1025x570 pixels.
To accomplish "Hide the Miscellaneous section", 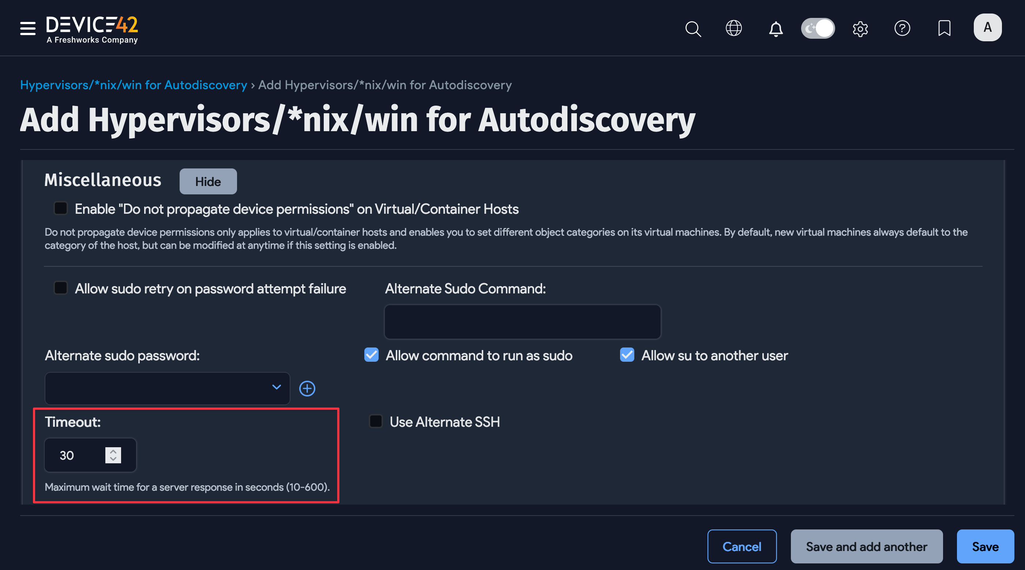I will coord(208,182).
